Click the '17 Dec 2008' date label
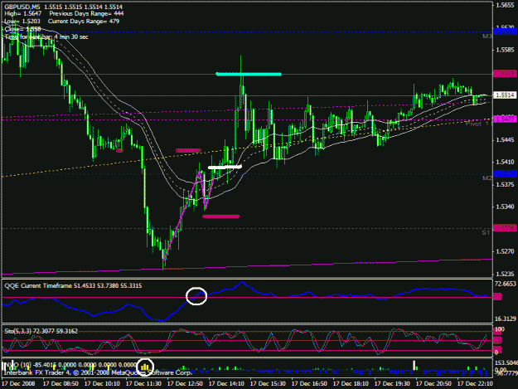 tap(18, 384)
